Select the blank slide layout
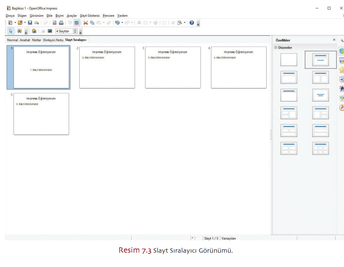The image size is (344, 267). click(289, 60)
